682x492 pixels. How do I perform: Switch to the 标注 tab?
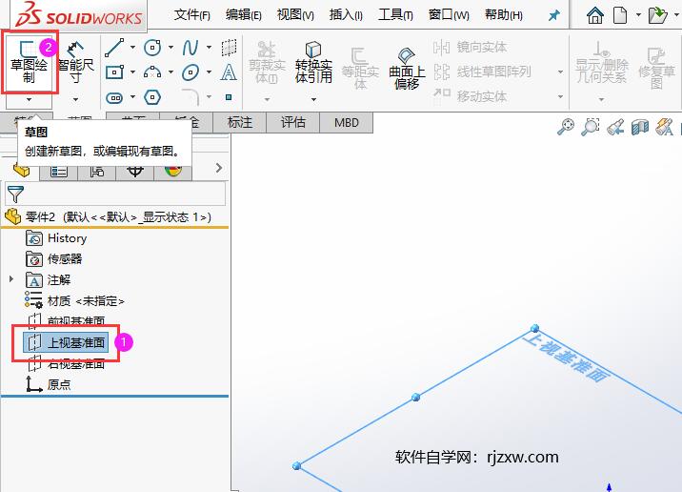(240, 122)
